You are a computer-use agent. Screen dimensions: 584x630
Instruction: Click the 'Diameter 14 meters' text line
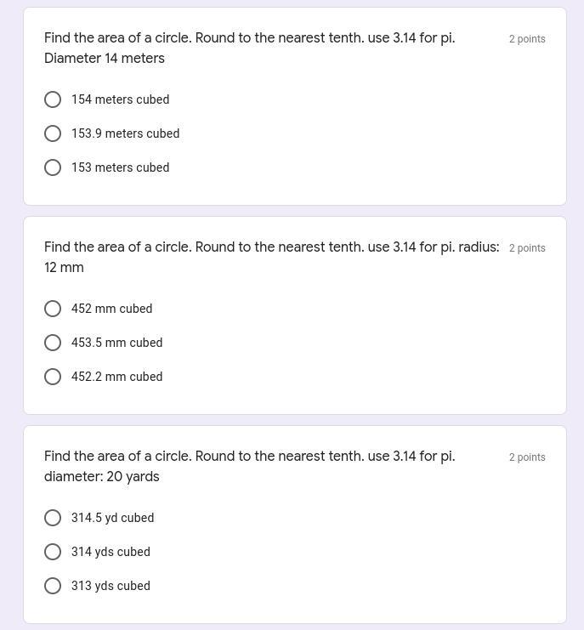coord(105,59)
